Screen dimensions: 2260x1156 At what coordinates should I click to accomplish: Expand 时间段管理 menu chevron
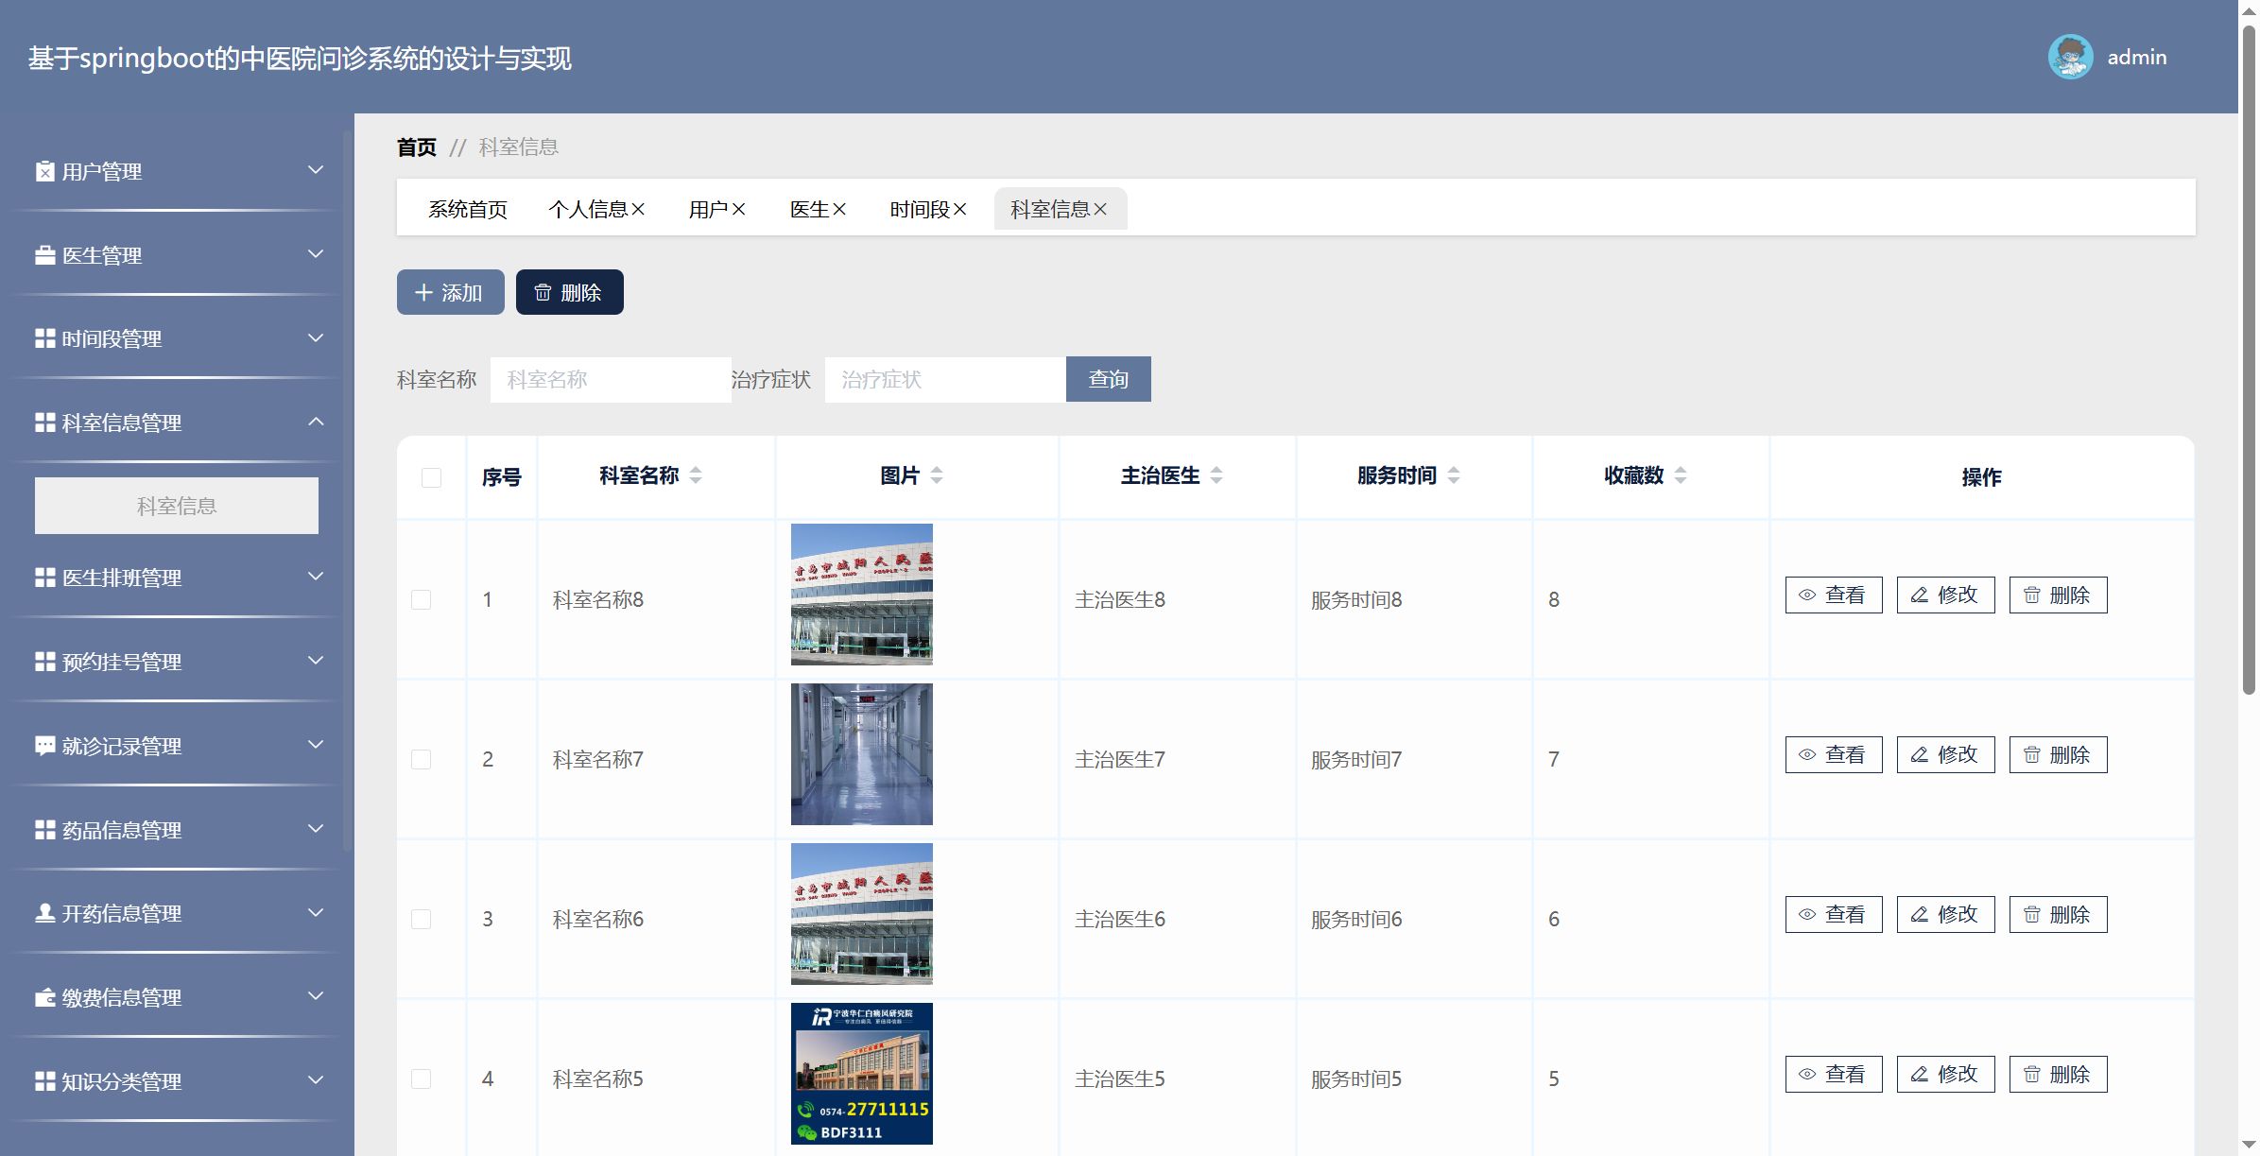(316, 337)
